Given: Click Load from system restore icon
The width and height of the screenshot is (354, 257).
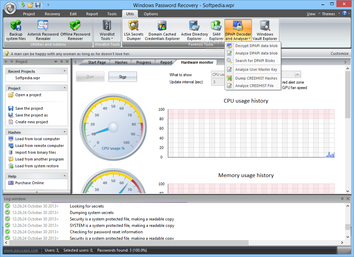Looking at the screenshot, I should click(x=11, y=166).
